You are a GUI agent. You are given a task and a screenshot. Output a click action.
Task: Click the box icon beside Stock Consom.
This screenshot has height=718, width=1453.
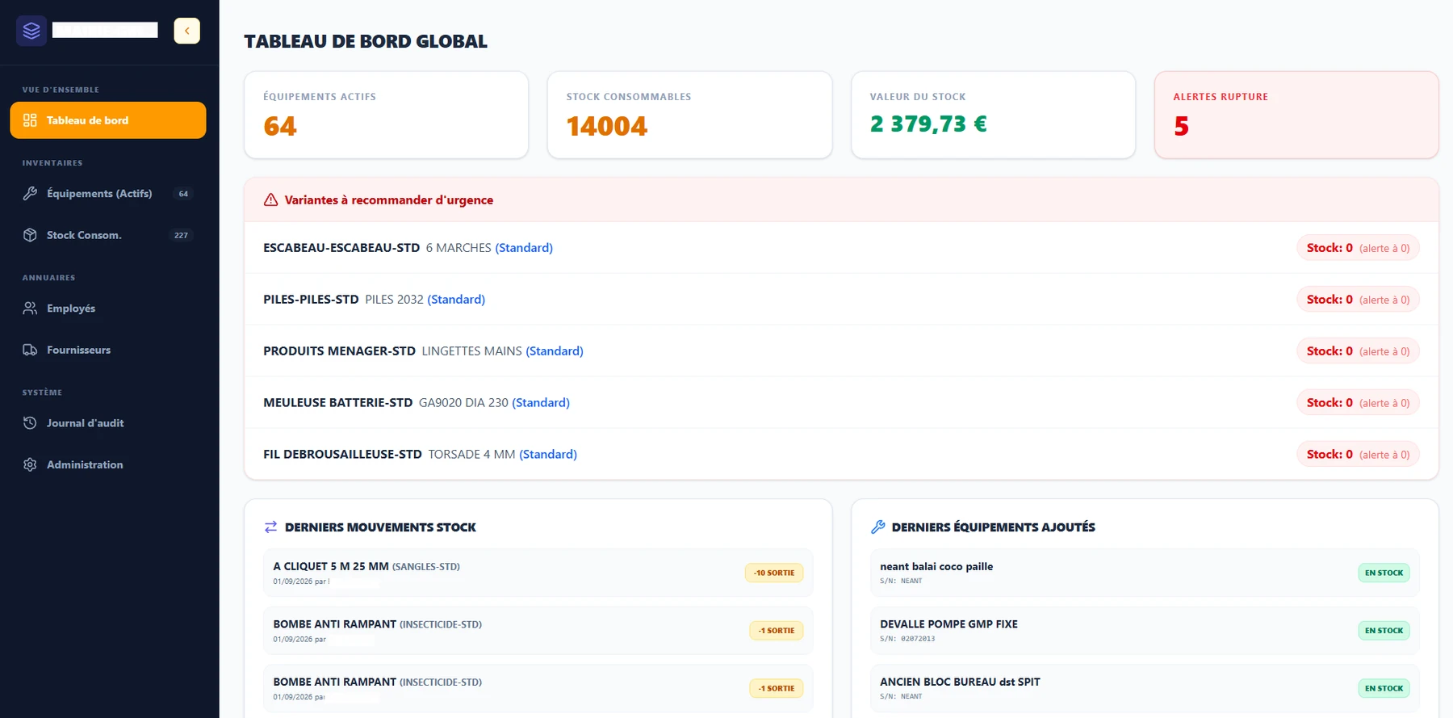coord(30,235)
